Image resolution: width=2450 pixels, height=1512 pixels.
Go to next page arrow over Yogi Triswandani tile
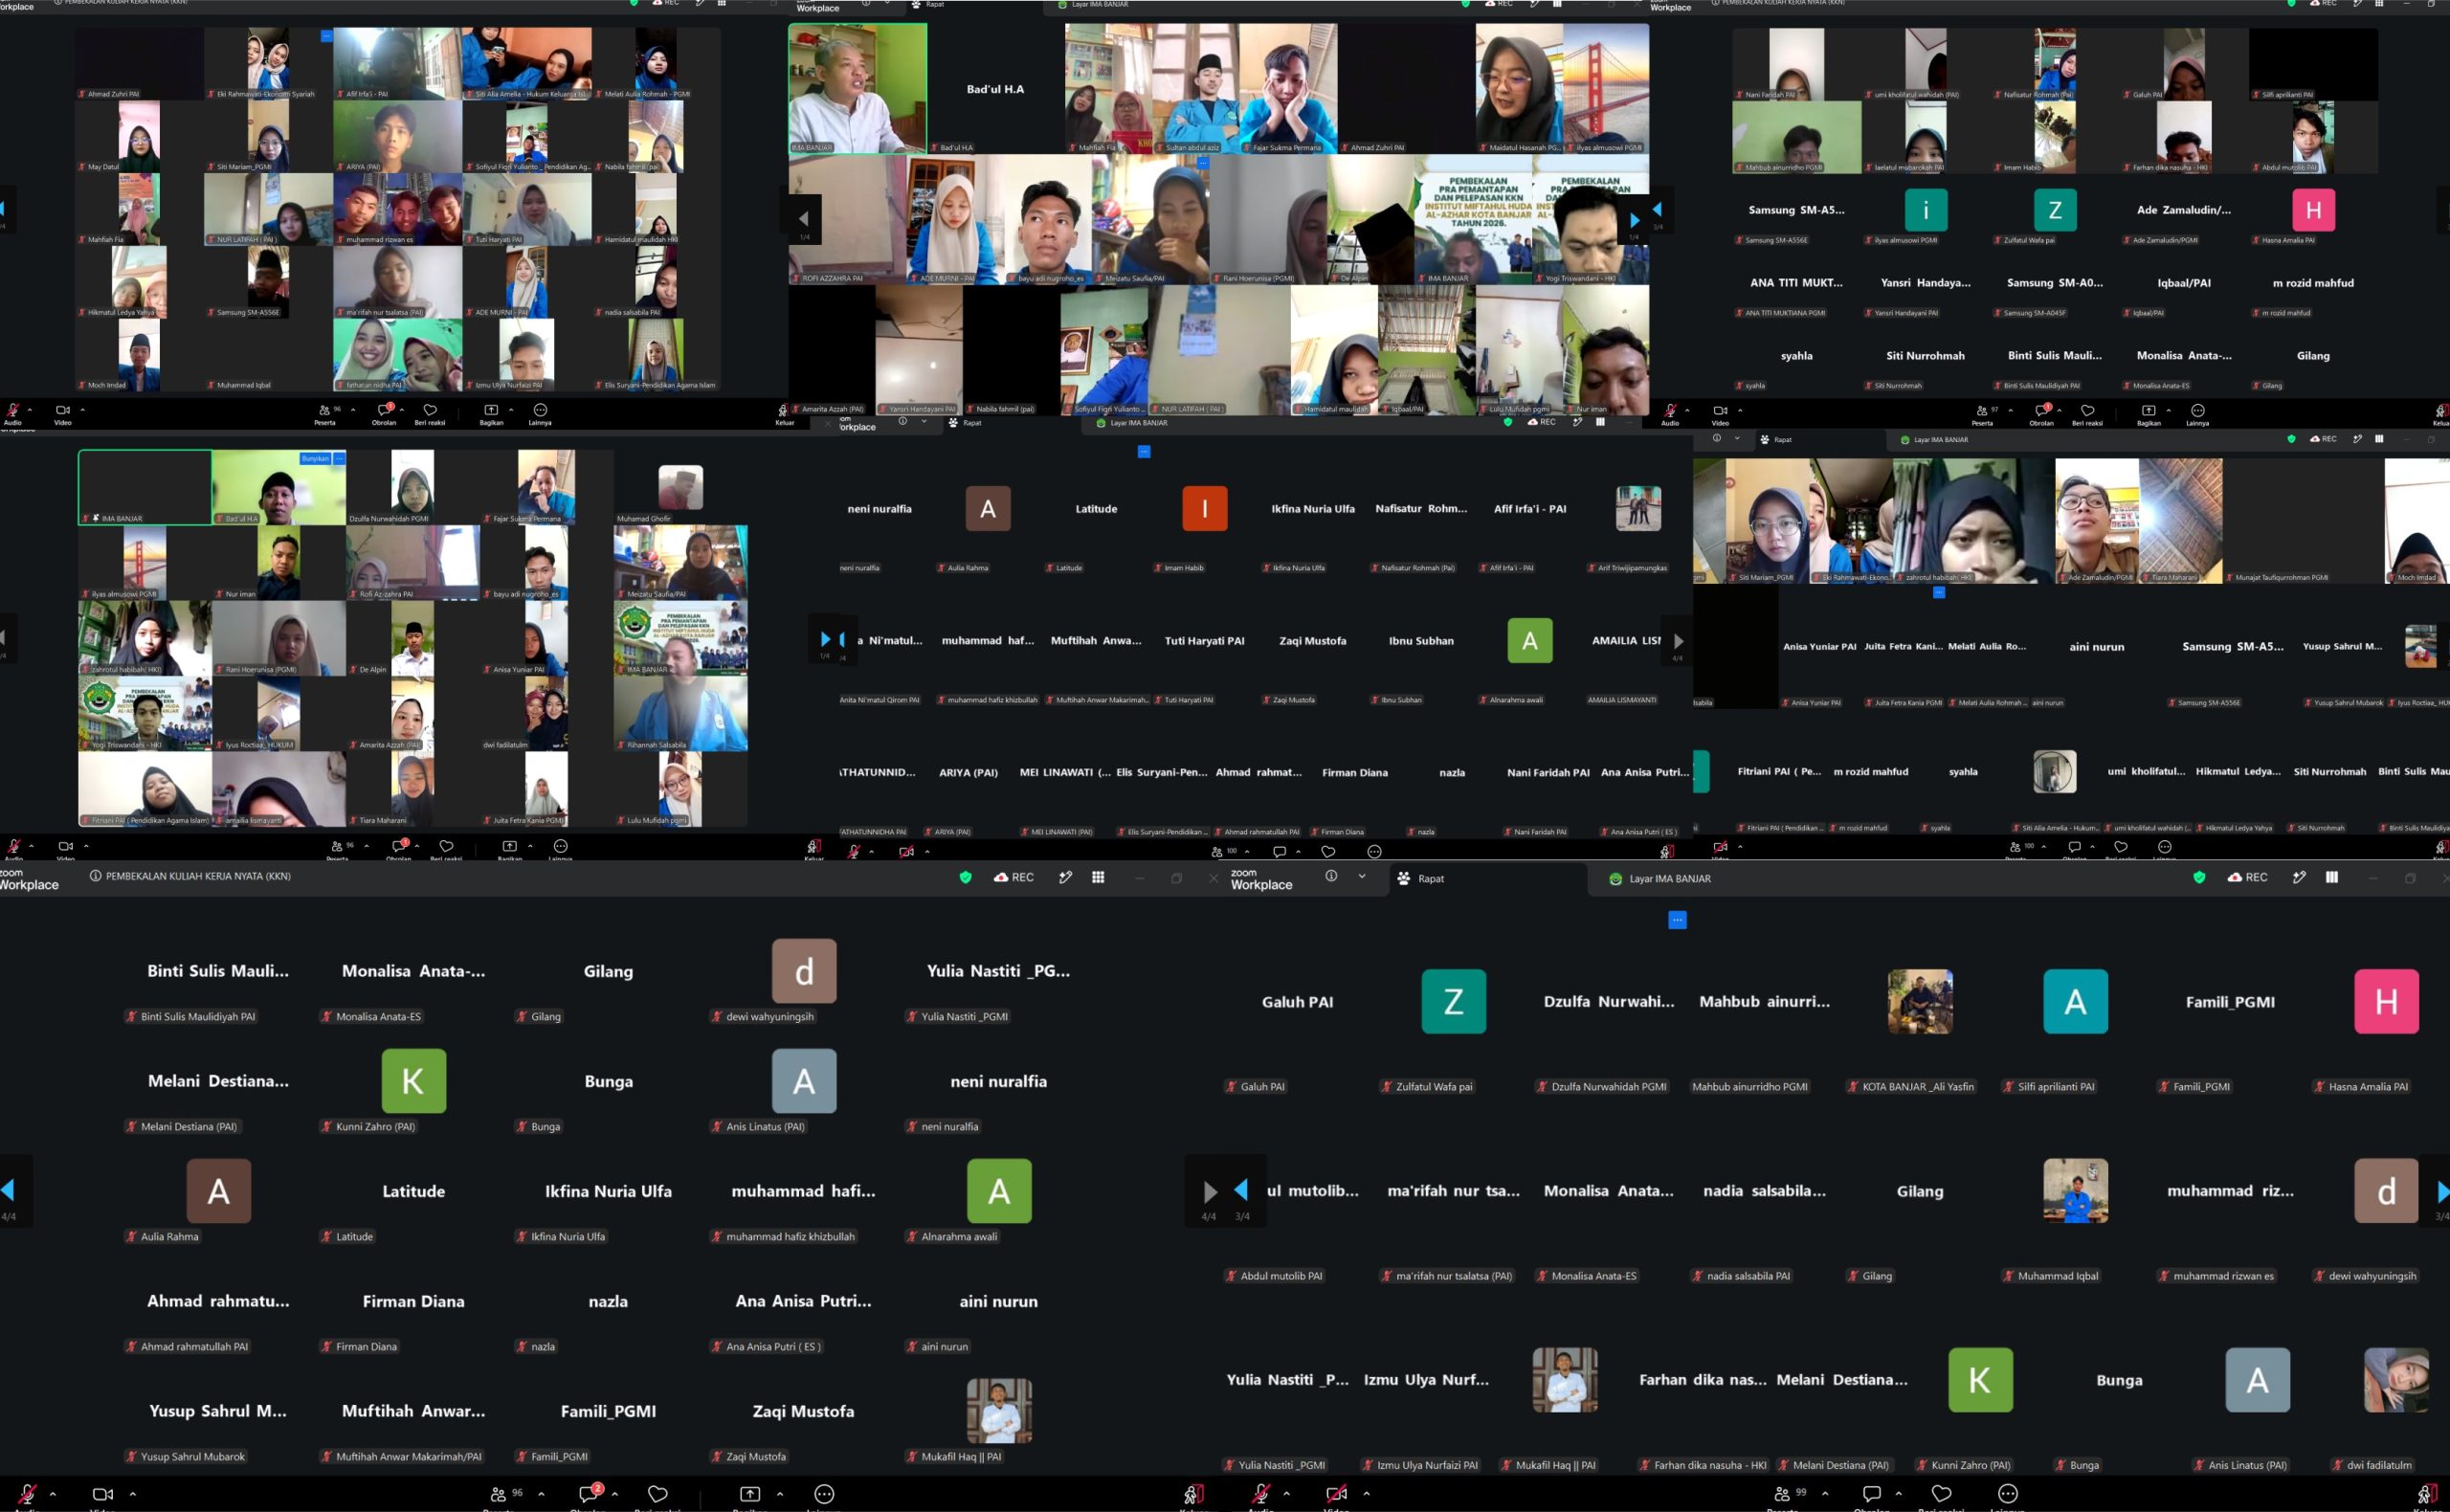[x=1635, y=219]
